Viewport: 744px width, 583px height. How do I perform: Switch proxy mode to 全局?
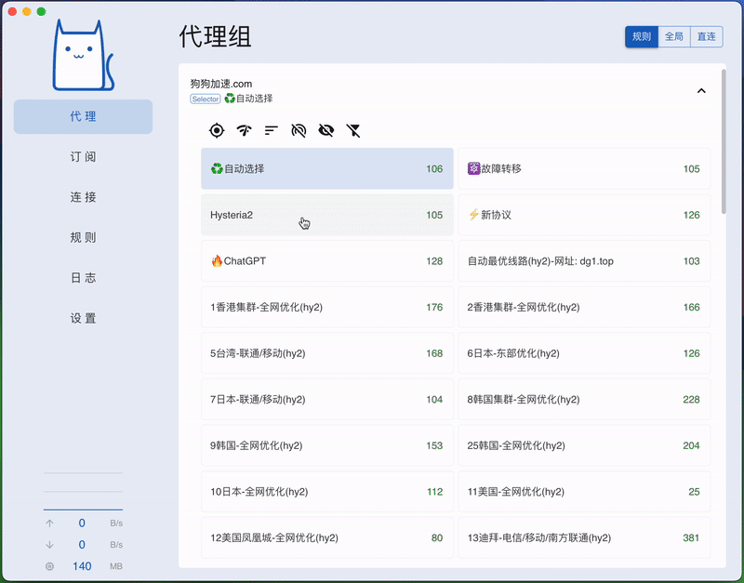pyautogui.click(x=674, y=37)
